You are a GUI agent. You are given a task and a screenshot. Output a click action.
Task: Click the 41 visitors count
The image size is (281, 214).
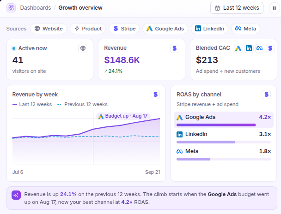pos(18,60)
